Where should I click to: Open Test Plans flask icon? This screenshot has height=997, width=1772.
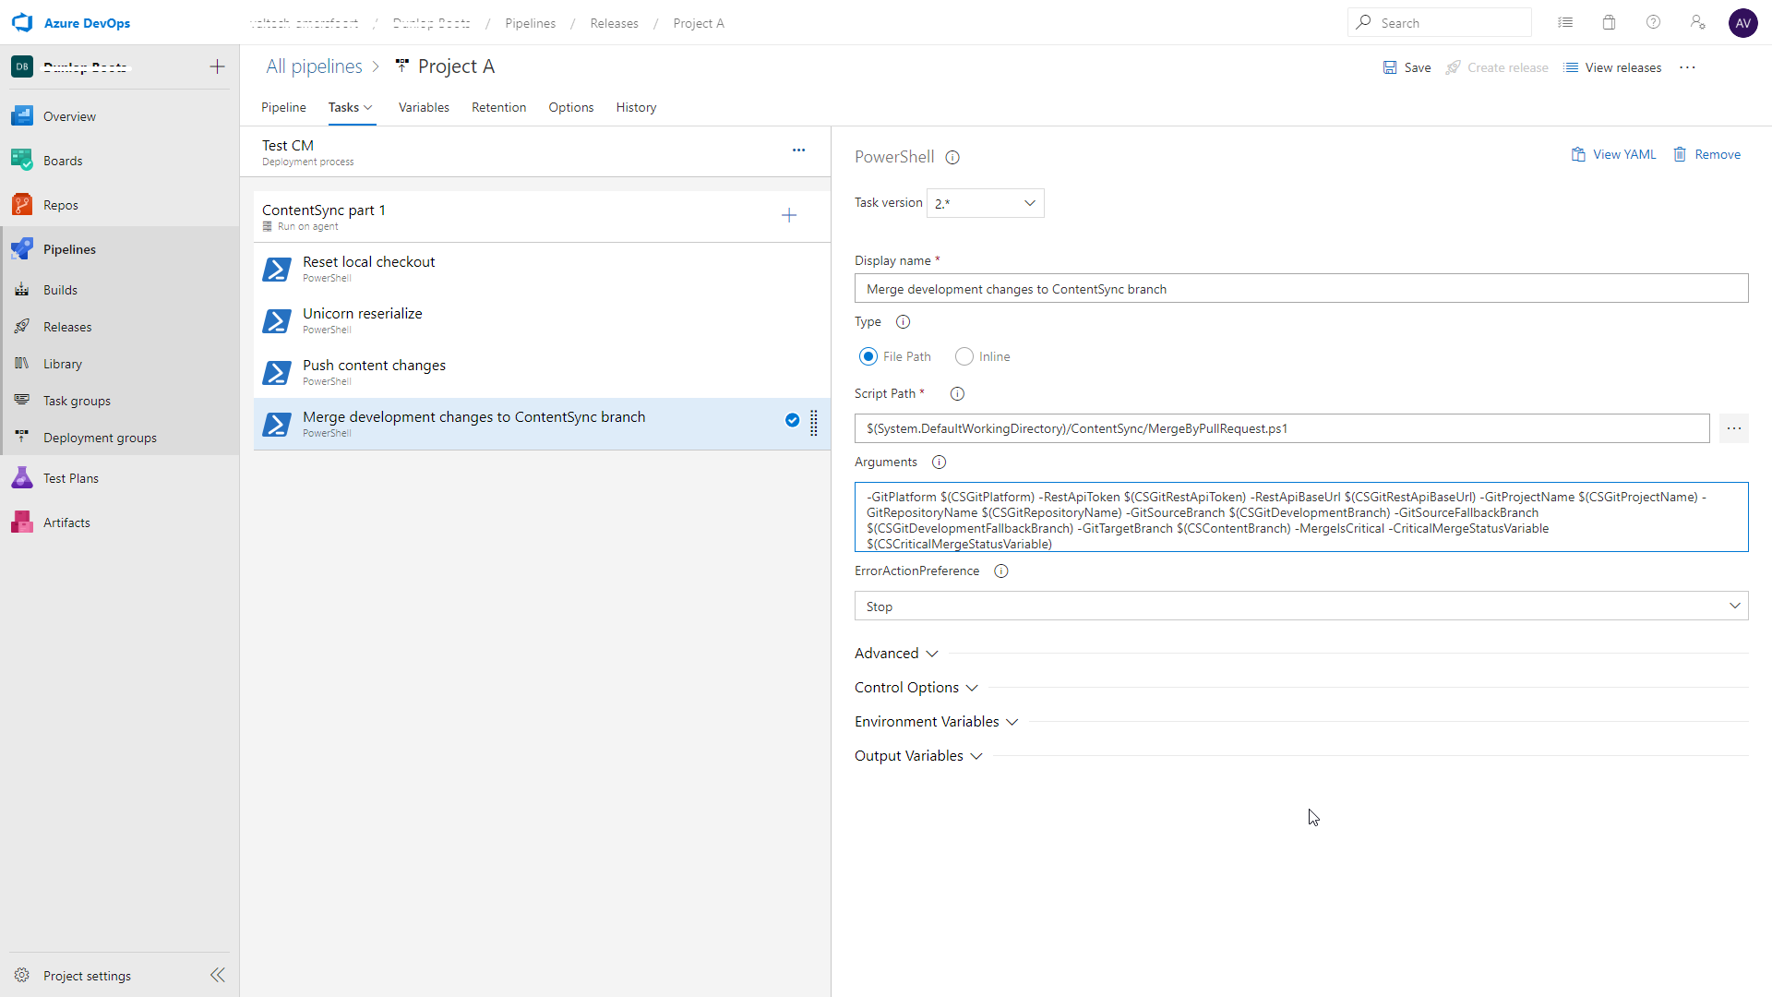tap(22, 478)
